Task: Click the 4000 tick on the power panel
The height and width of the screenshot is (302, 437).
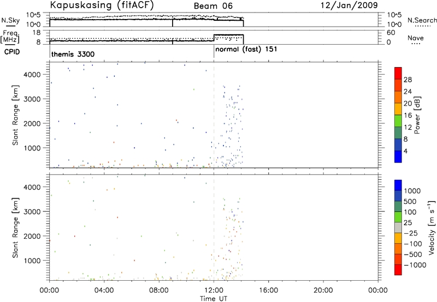Action: pos(32,75)
